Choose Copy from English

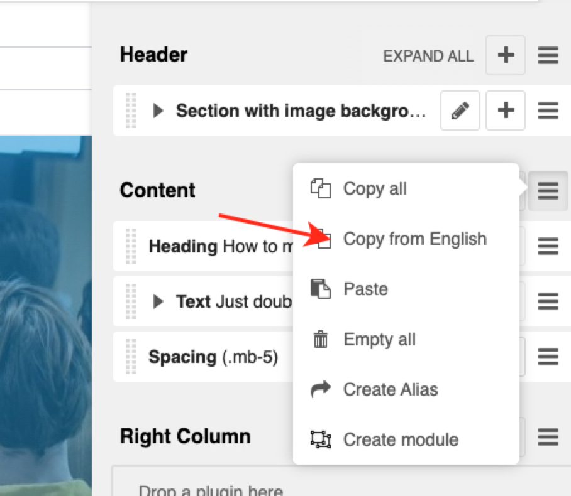tap(414, 239)
